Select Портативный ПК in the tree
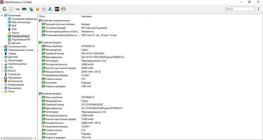The image size is (263, 140). click(x=21, y=40)
